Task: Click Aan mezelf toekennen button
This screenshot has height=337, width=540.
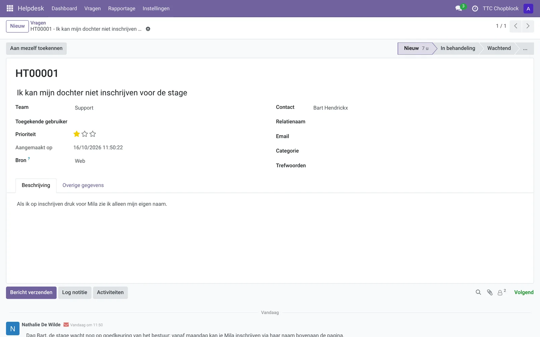Action: pos(36,48)
